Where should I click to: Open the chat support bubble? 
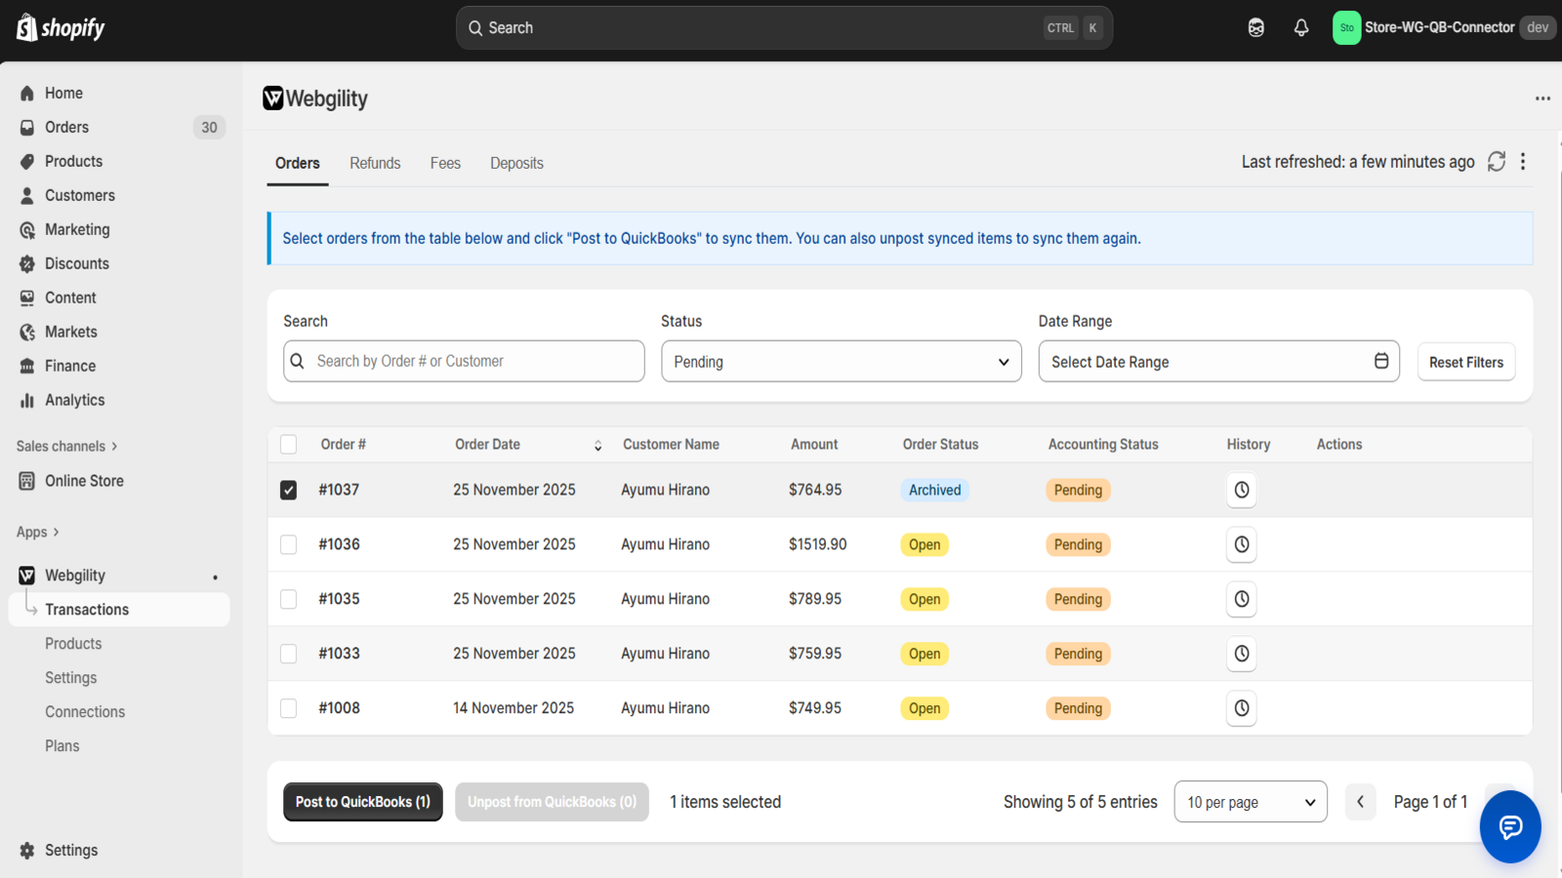tap(1509, 826)
